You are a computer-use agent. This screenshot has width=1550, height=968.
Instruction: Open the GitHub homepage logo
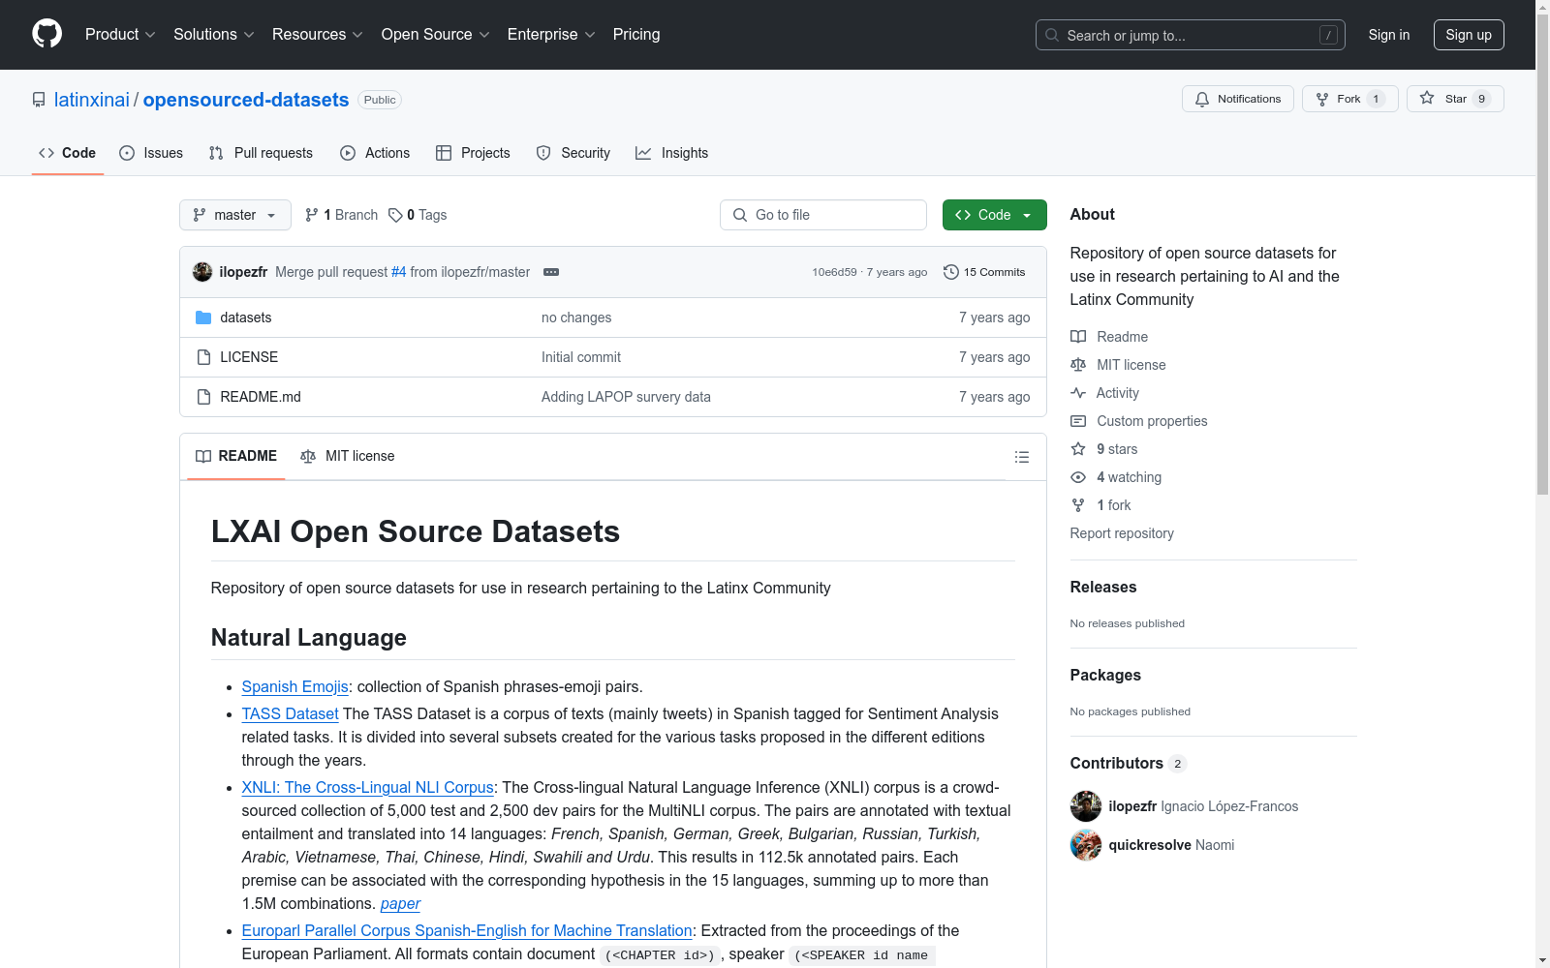[x=46, y=34]
